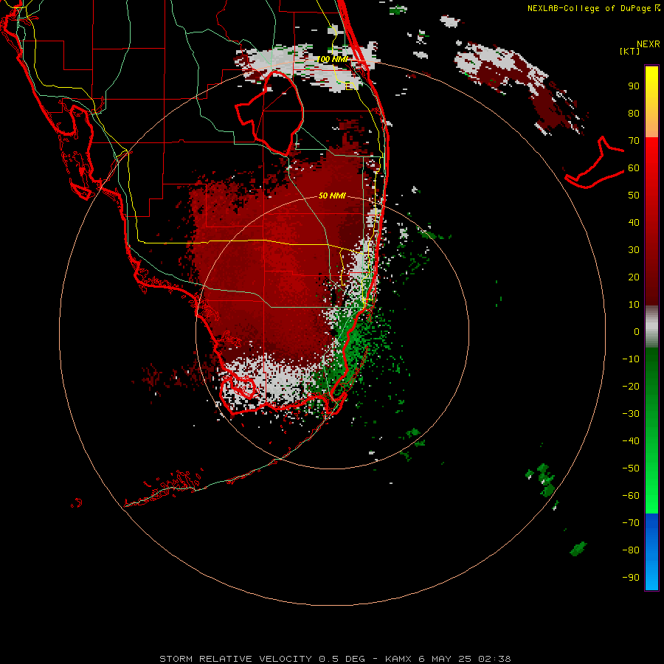Select the -50 value on velocity scale
This screenshot has height=664, width=664.
click(x=631, y=468)
